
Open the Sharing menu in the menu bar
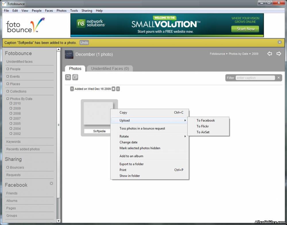point(87,11)
